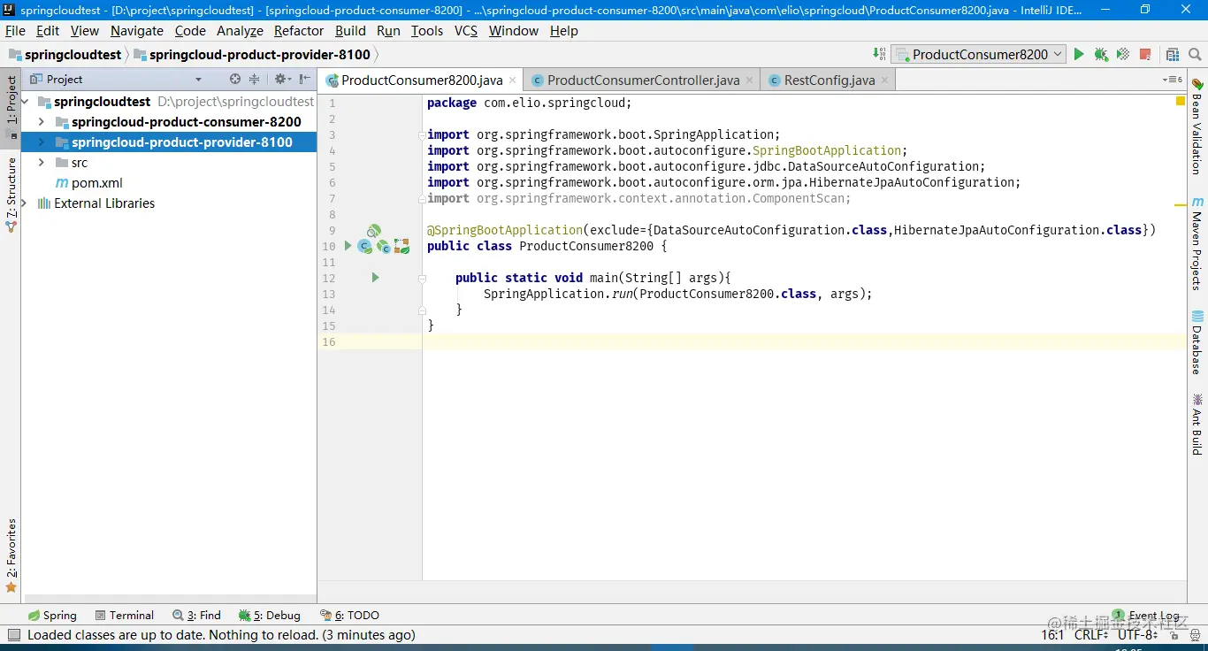Open Search Everywhere magnifier icon
1208x651 pixels.
tap(1195, 55)
